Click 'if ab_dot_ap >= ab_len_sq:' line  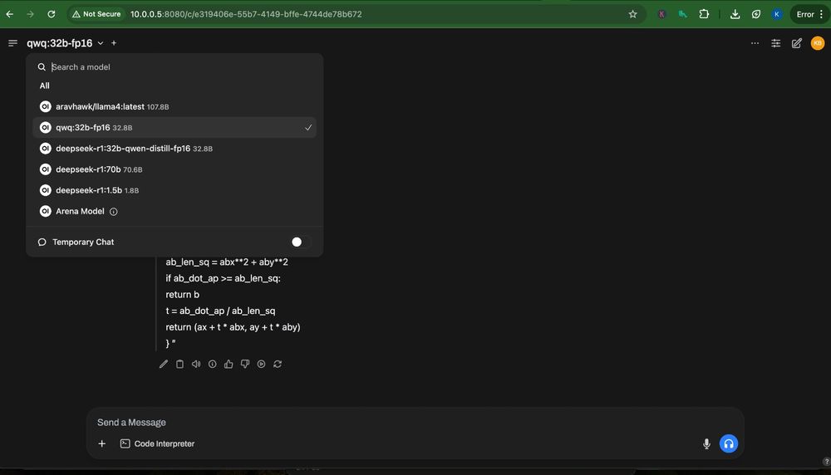coord(223,278)
